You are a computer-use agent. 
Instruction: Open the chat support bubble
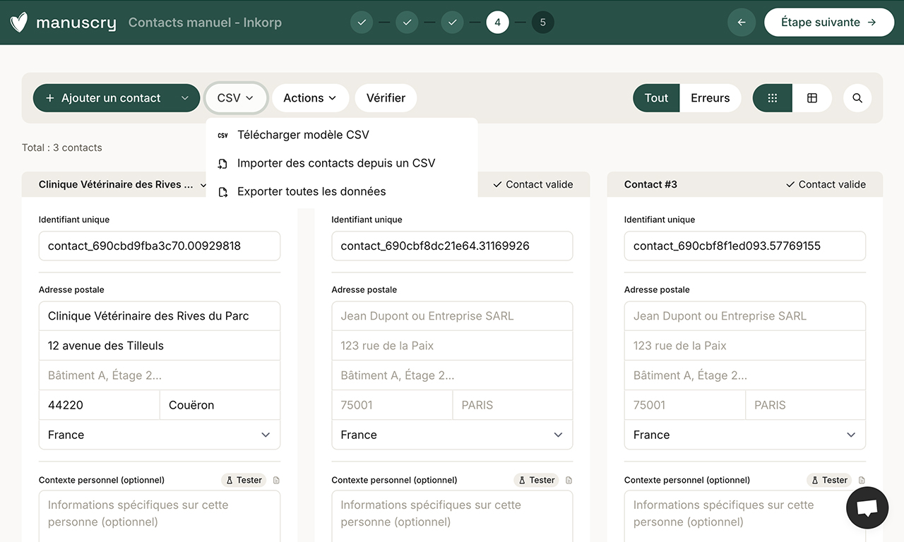(x=867, y=507)
